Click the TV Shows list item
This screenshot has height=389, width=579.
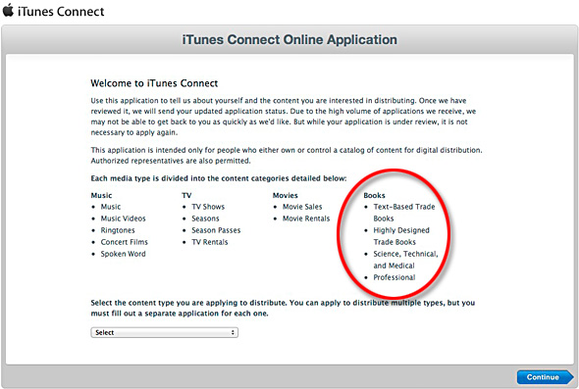208,207
